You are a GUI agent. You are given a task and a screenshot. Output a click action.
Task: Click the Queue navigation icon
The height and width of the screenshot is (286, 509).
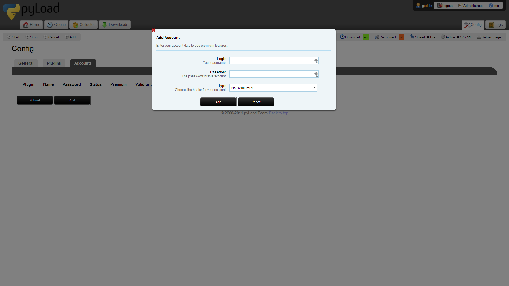pos(50,24)
